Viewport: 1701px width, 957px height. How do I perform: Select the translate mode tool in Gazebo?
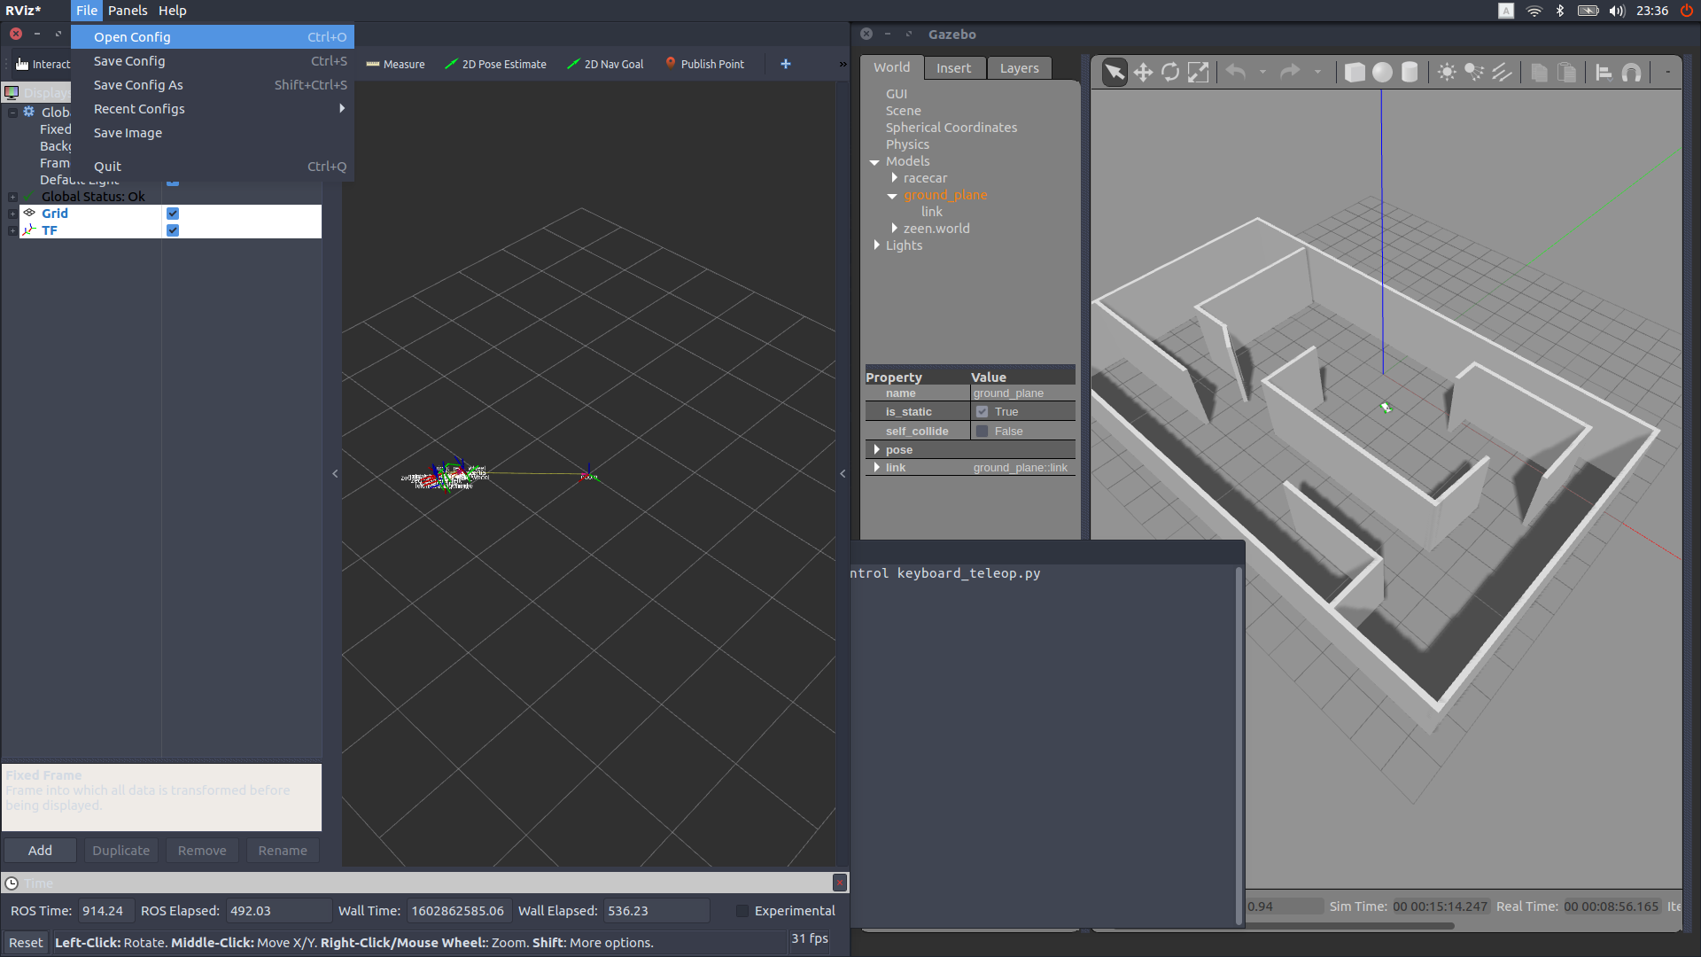point(1143,73)
